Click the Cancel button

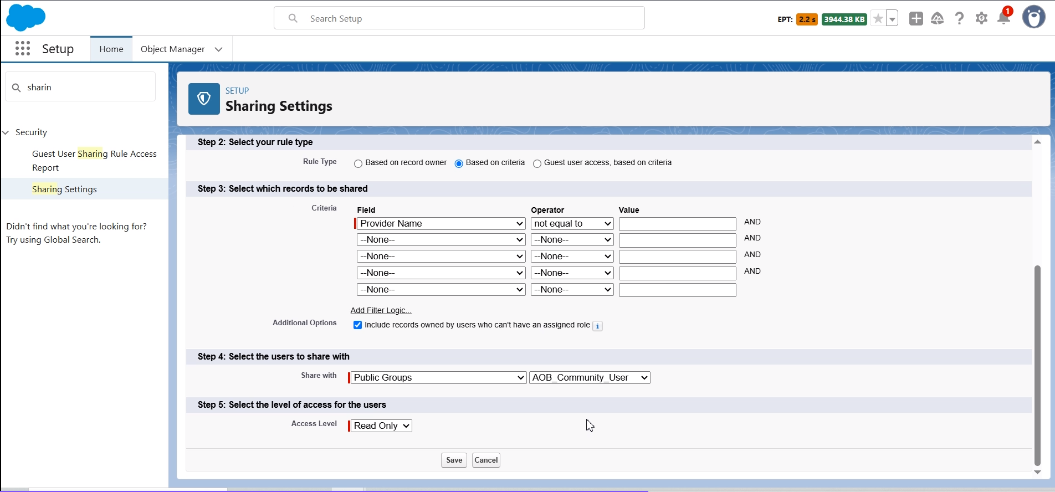pyautogui.click(x=486, y=460)
